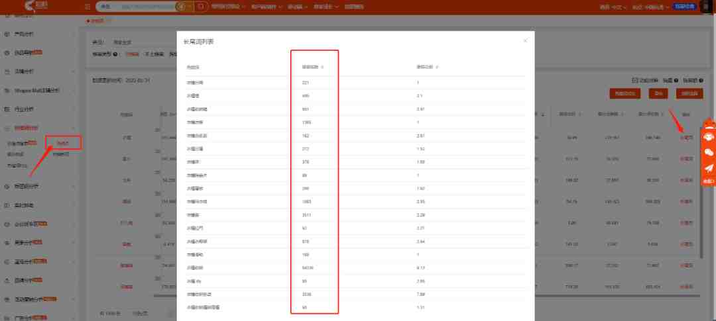Open the first navigation dropdown after the search button
The height and width of the screenshot is (321, 716).
coord(228,7)
